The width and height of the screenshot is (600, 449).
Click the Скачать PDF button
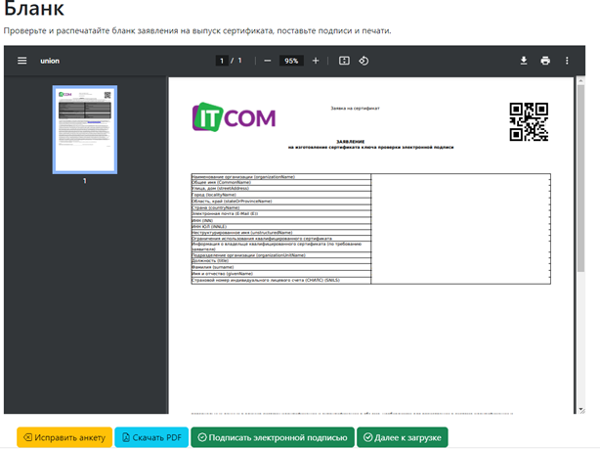[x=151, y=437]
